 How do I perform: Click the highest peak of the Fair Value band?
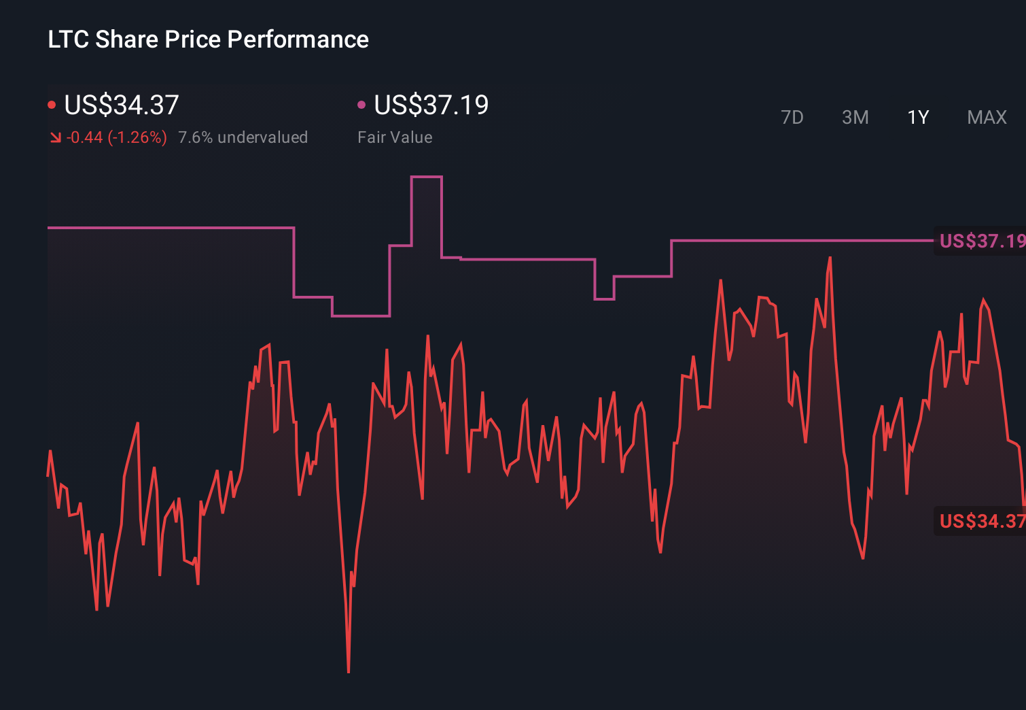point(427,175)
